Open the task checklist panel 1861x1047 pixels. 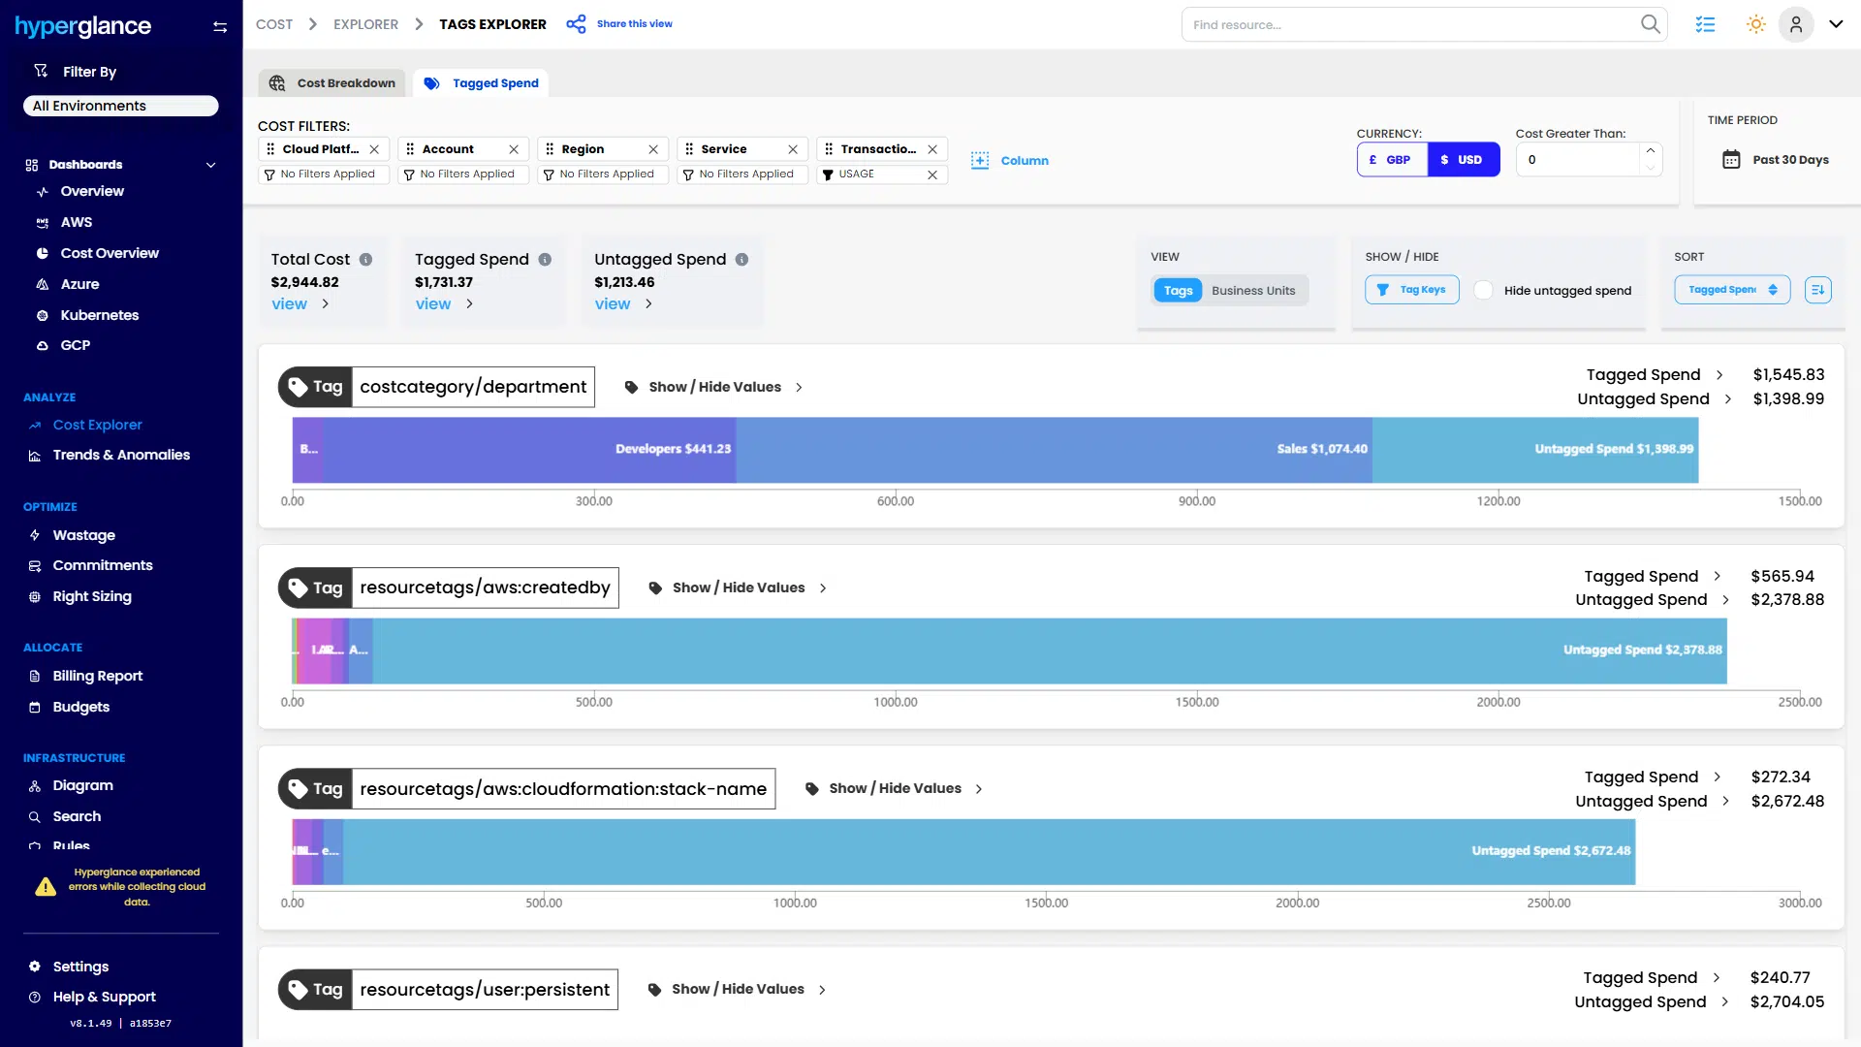point(1706,23)
